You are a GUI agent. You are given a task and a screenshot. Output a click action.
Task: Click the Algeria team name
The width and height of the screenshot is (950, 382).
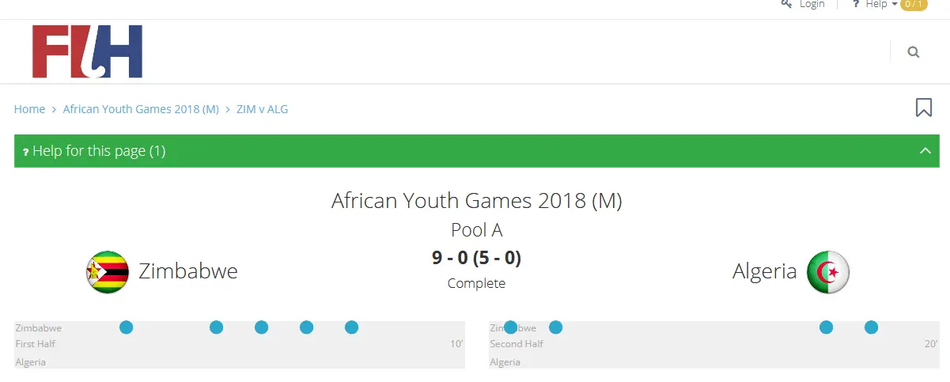pos(764,271)
